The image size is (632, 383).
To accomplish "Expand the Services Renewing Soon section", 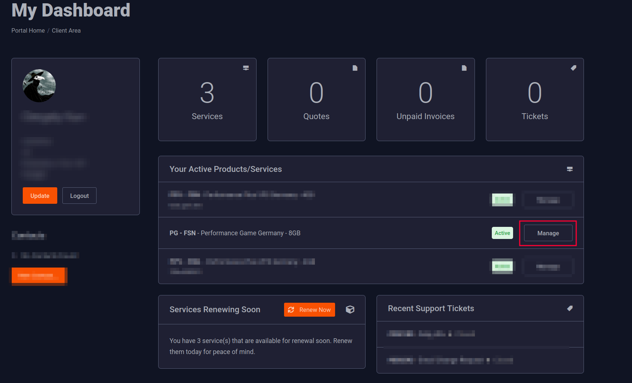I will click(x=215, y=309).
